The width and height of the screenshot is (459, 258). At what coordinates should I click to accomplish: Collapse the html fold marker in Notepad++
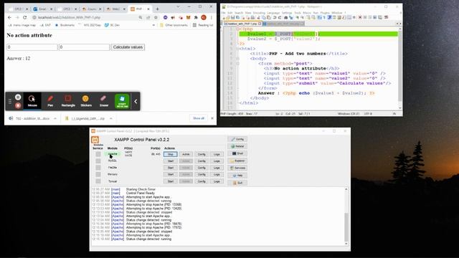(x=237, y=49)
